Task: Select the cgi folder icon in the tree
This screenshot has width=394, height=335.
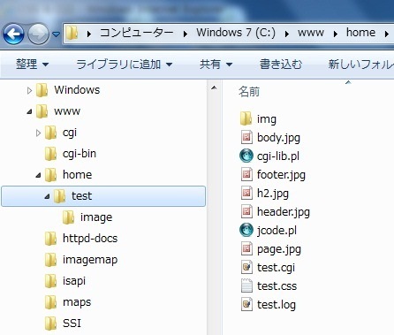Action: (50, 133)
